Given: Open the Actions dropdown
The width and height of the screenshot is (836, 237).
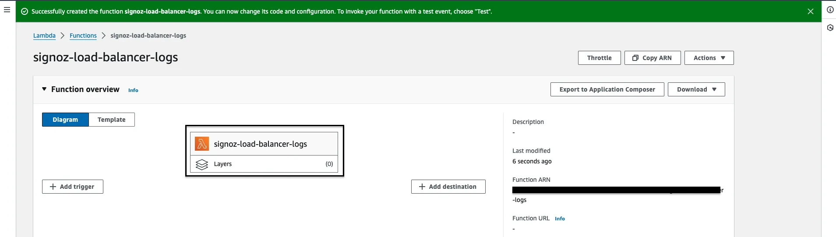Looking at the screenshot, I should (709, 58).
